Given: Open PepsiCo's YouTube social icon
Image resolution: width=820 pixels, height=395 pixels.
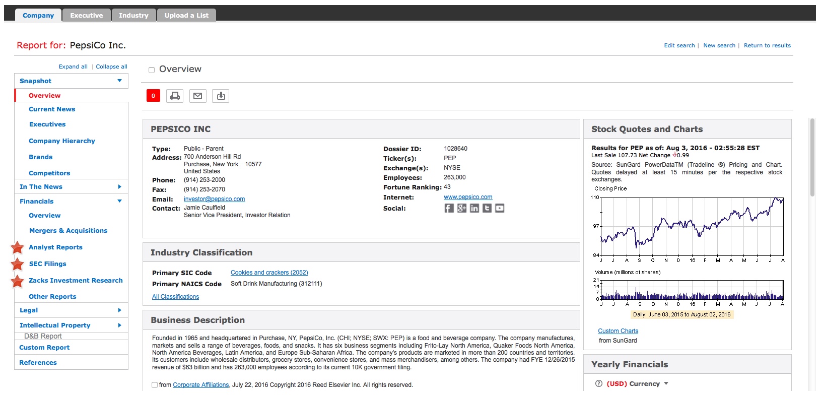Looking at the screenshot, I should (x=499, y=208).
